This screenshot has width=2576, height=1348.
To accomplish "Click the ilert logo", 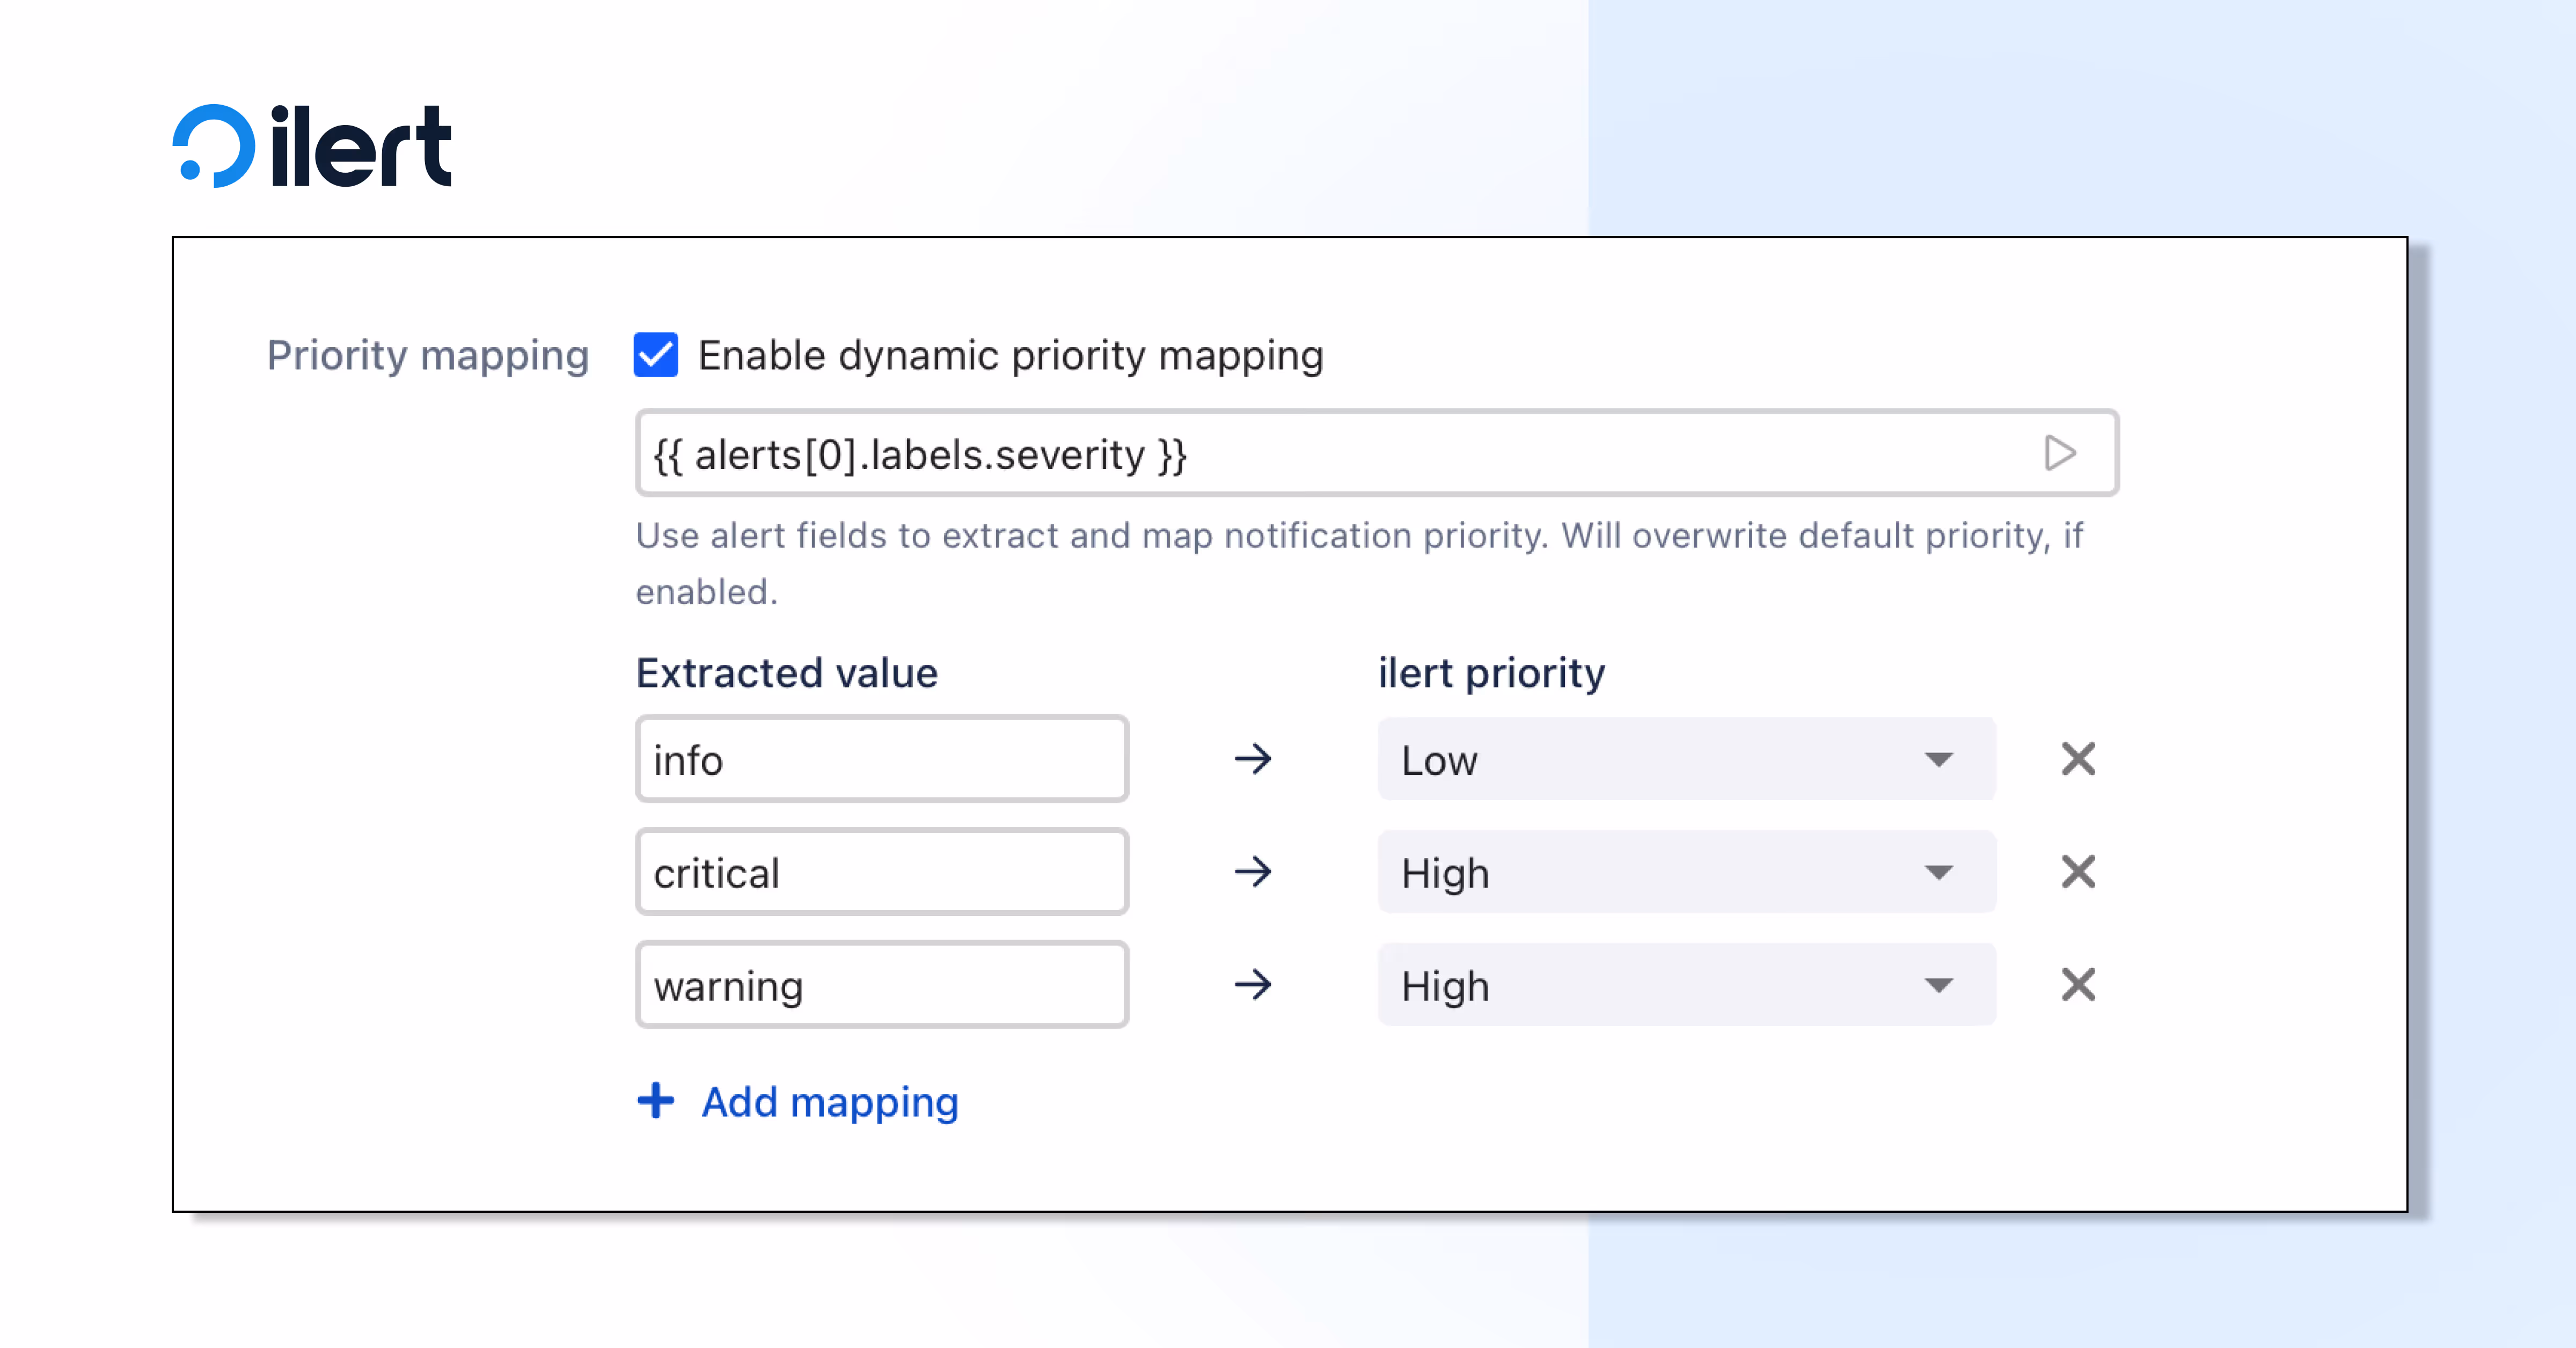I will [x=312, y=146].
